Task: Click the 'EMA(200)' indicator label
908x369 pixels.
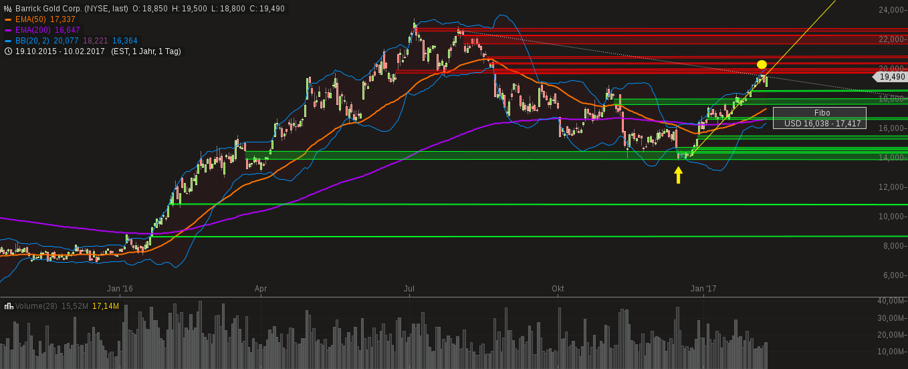Action: tap(33, 30)
